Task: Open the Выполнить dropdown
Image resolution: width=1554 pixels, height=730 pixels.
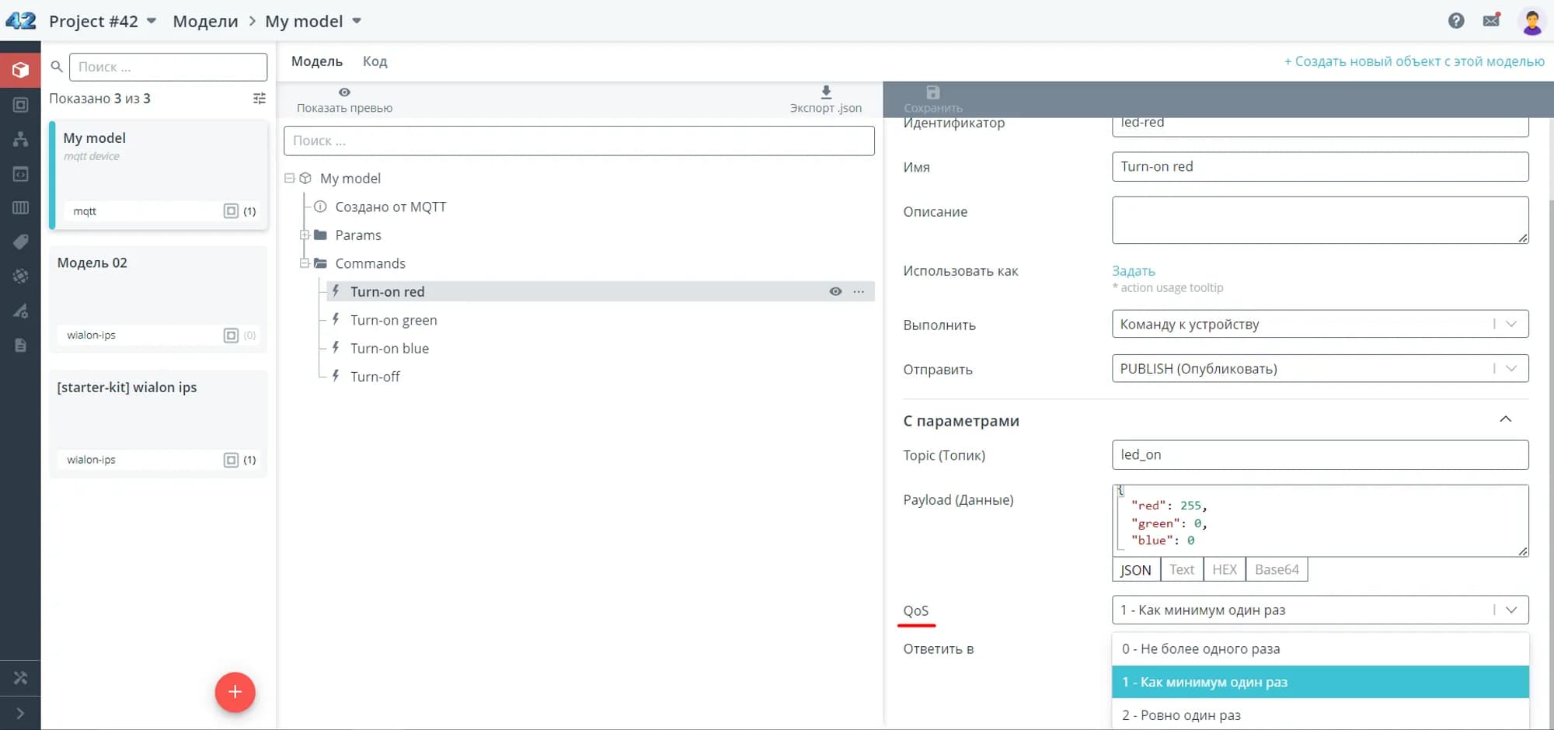Action: pos(1319,325)
